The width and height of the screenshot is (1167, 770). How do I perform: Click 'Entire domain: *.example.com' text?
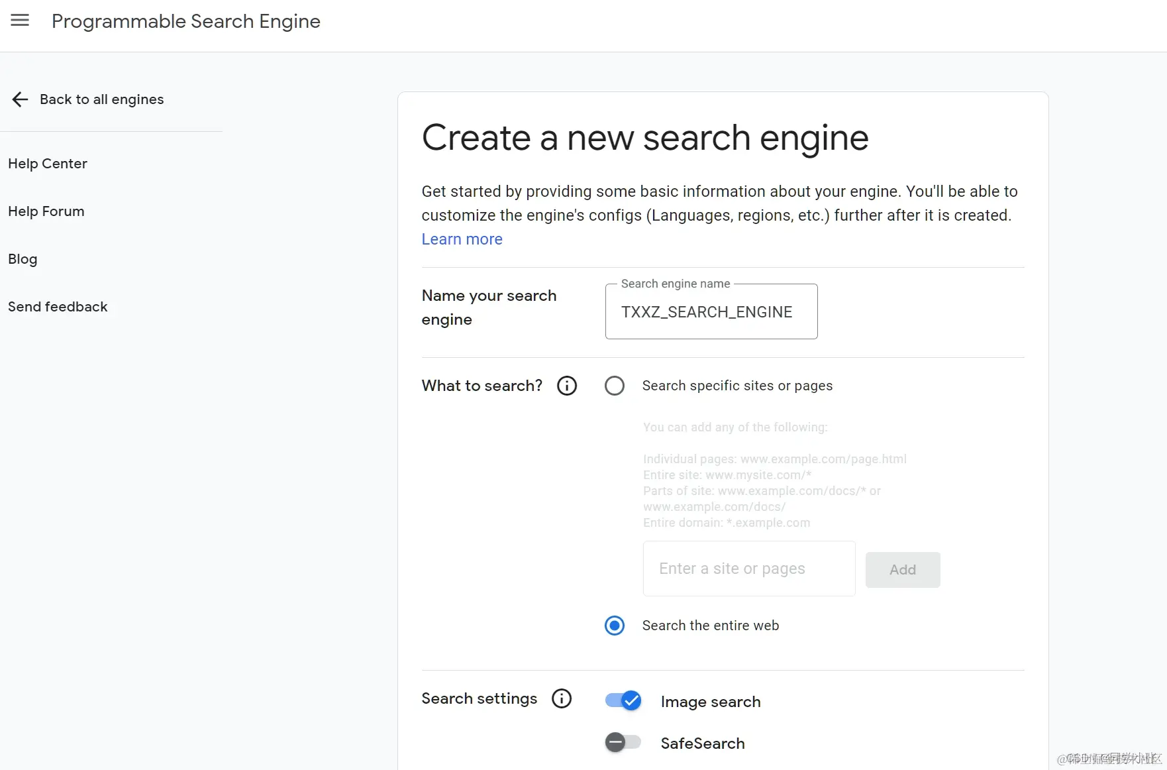pos(727,523)
